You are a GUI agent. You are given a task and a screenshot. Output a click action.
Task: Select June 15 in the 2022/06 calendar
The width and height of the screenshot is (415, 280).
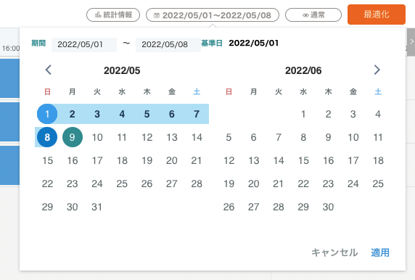[x=303, y=160]
